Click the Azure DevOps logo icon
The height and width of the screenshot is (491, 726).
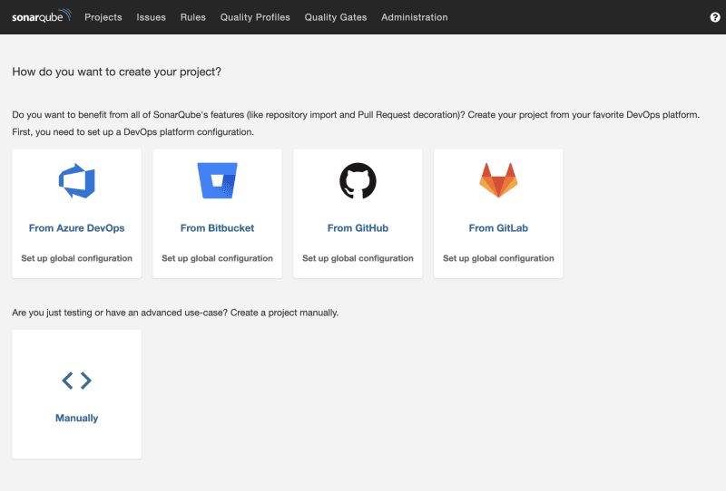pyautogui.click(x=77, y=181)
